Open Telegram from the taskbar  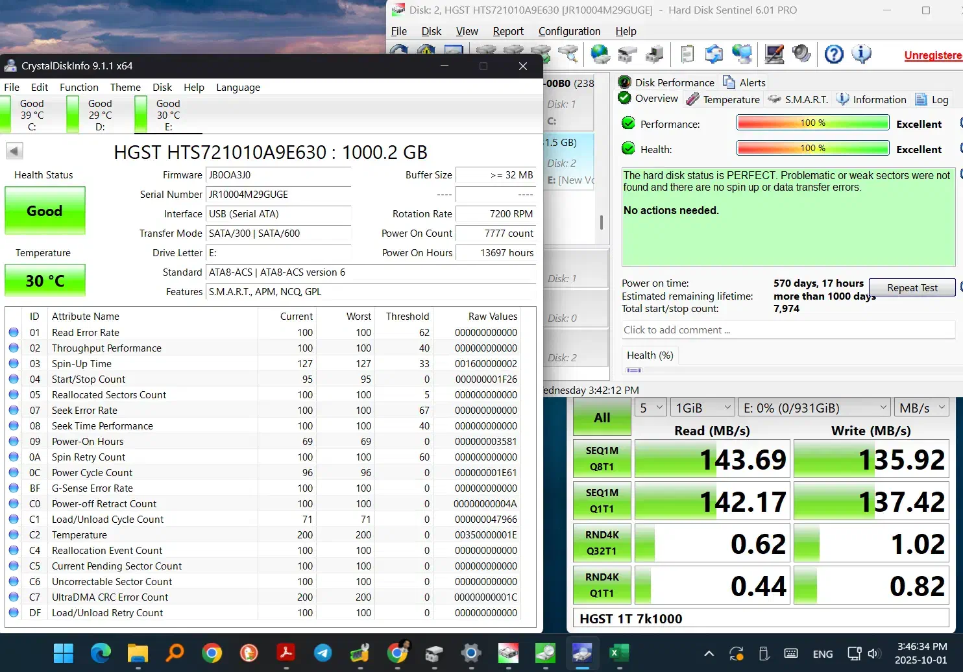tap(323, 653)
